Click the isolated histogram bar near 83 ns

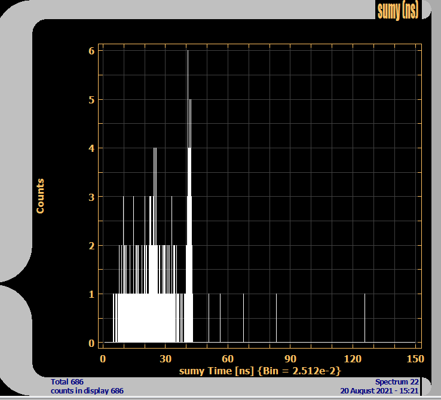pyautogui.click(x=276, y=317)
